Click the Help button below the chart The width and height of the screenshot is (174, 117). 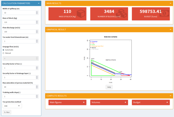point(109,87)
